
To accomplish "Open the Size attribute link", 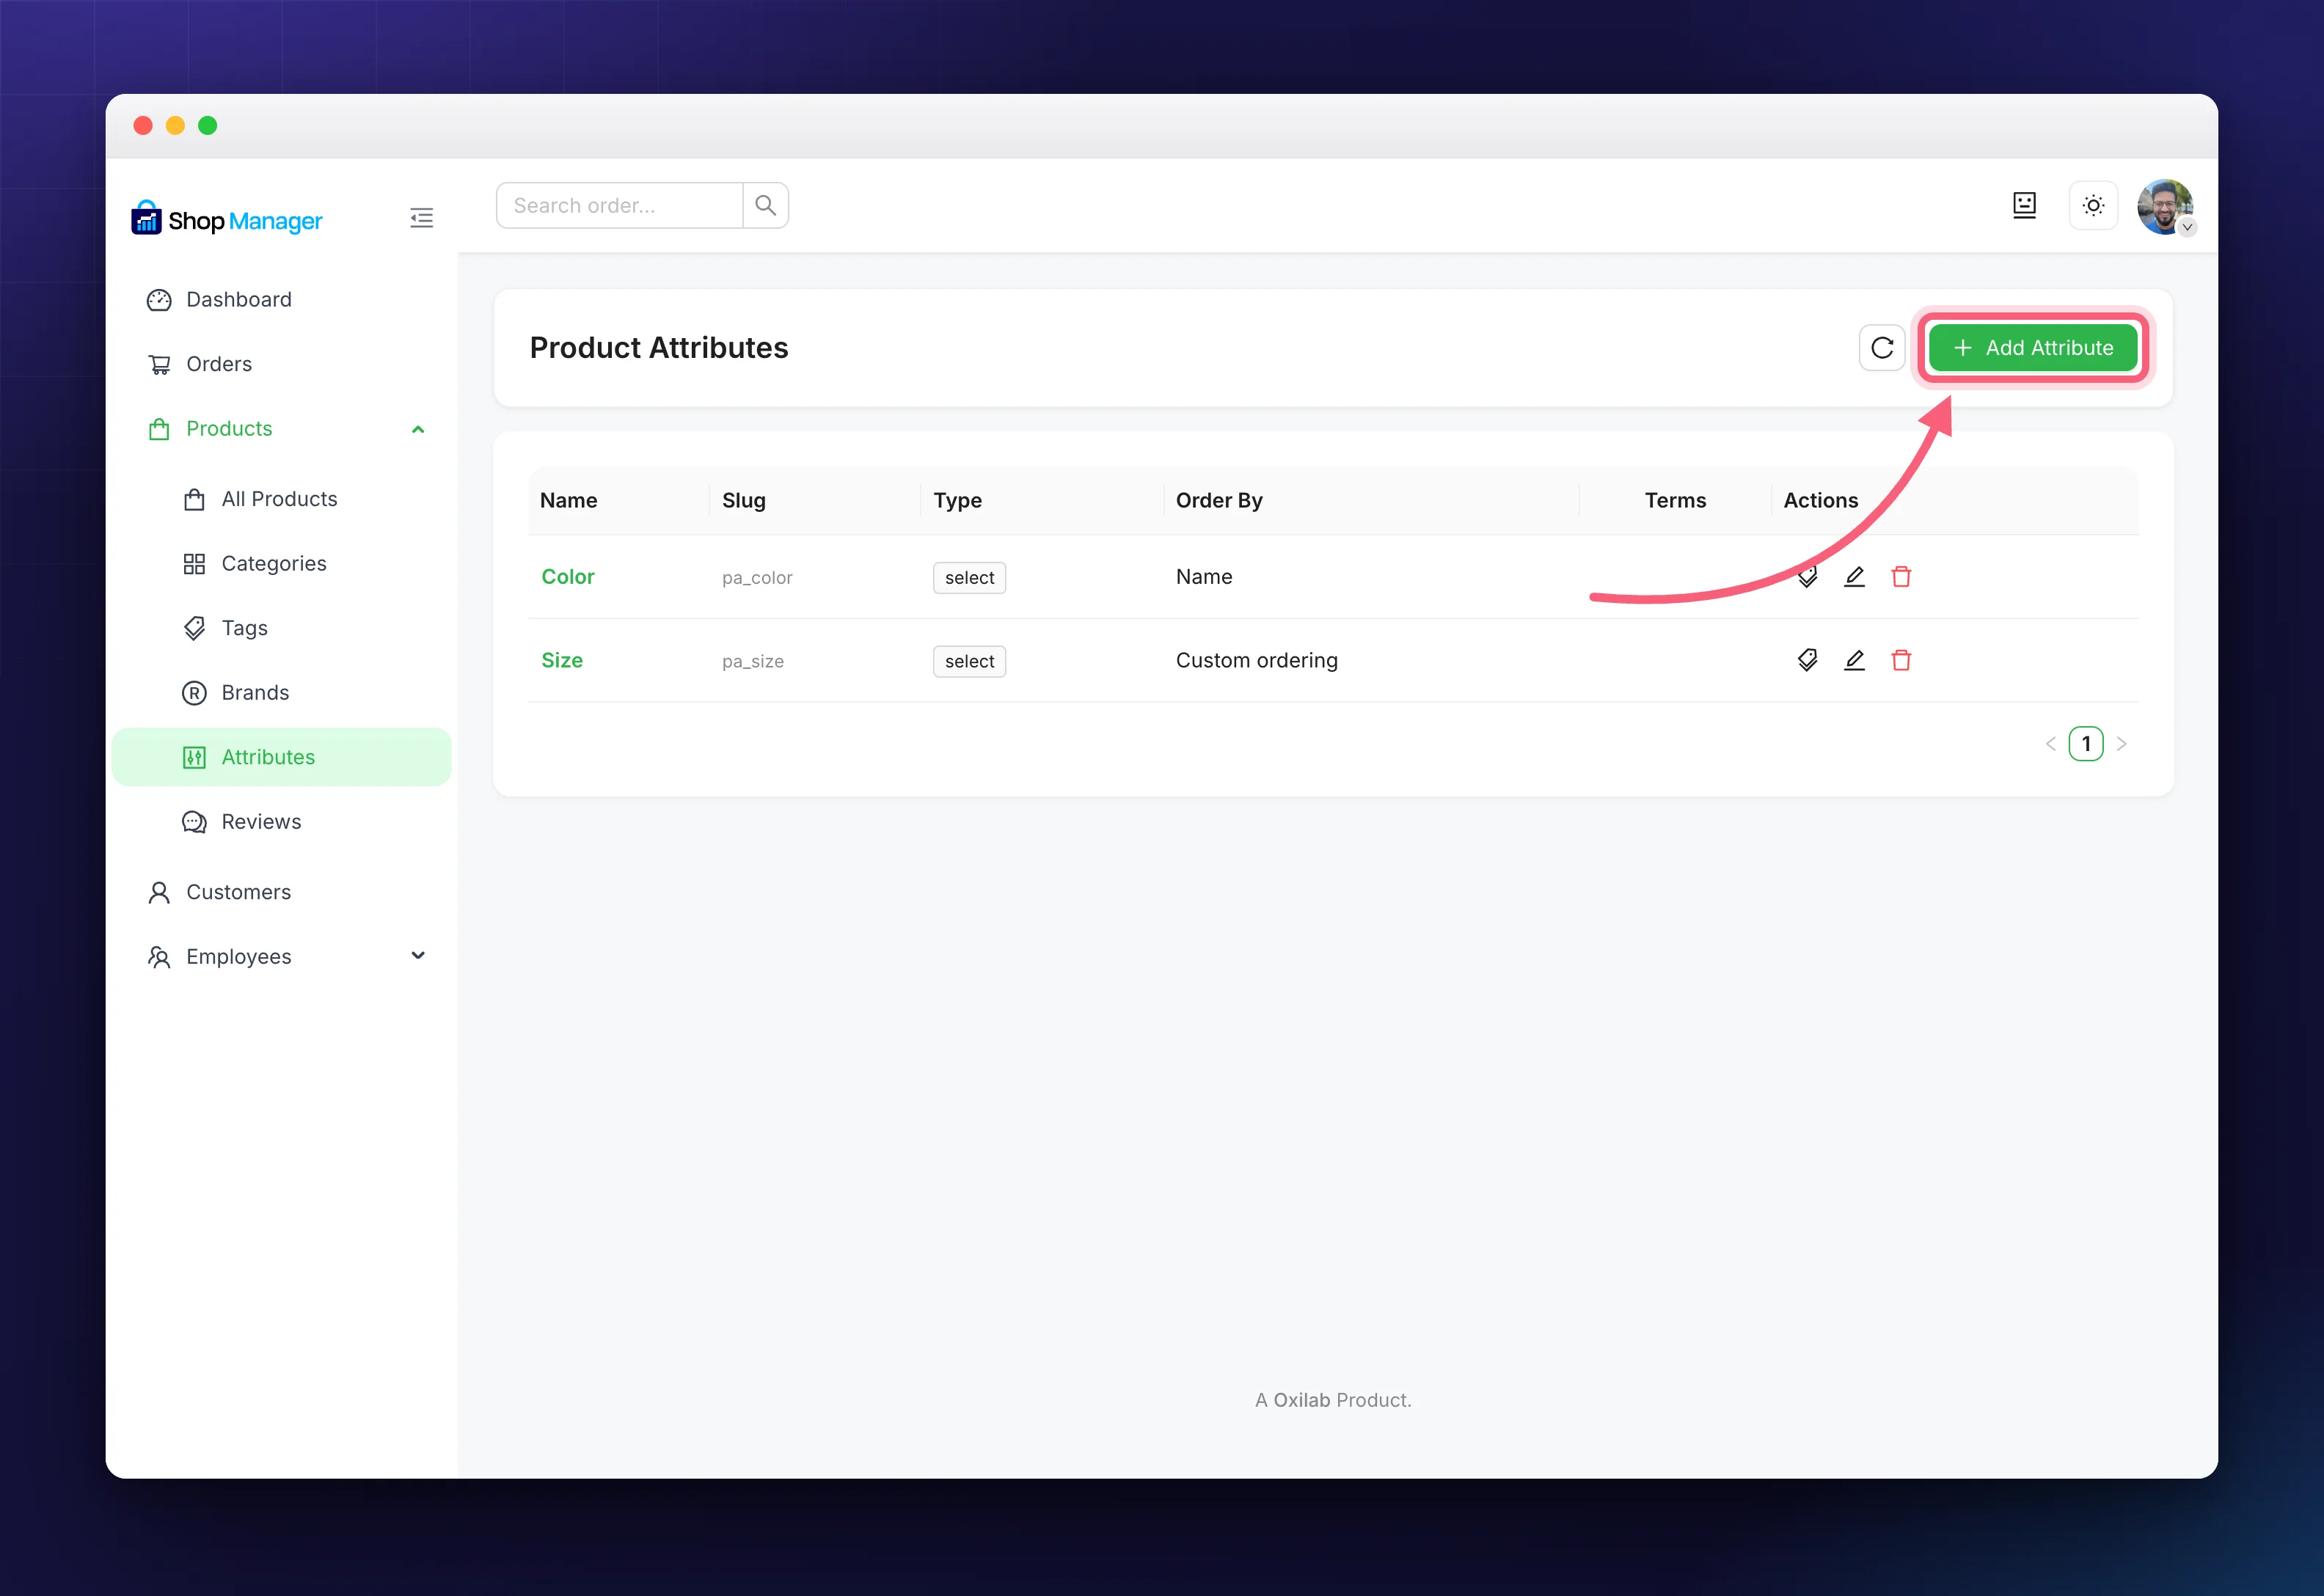I will click(562, 660).
